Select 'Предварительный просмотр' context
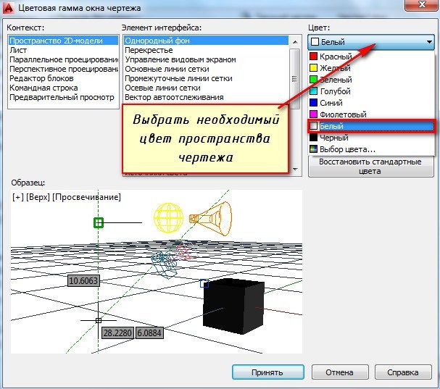Screen dimensions: 440x389 (x=63, y=97)
